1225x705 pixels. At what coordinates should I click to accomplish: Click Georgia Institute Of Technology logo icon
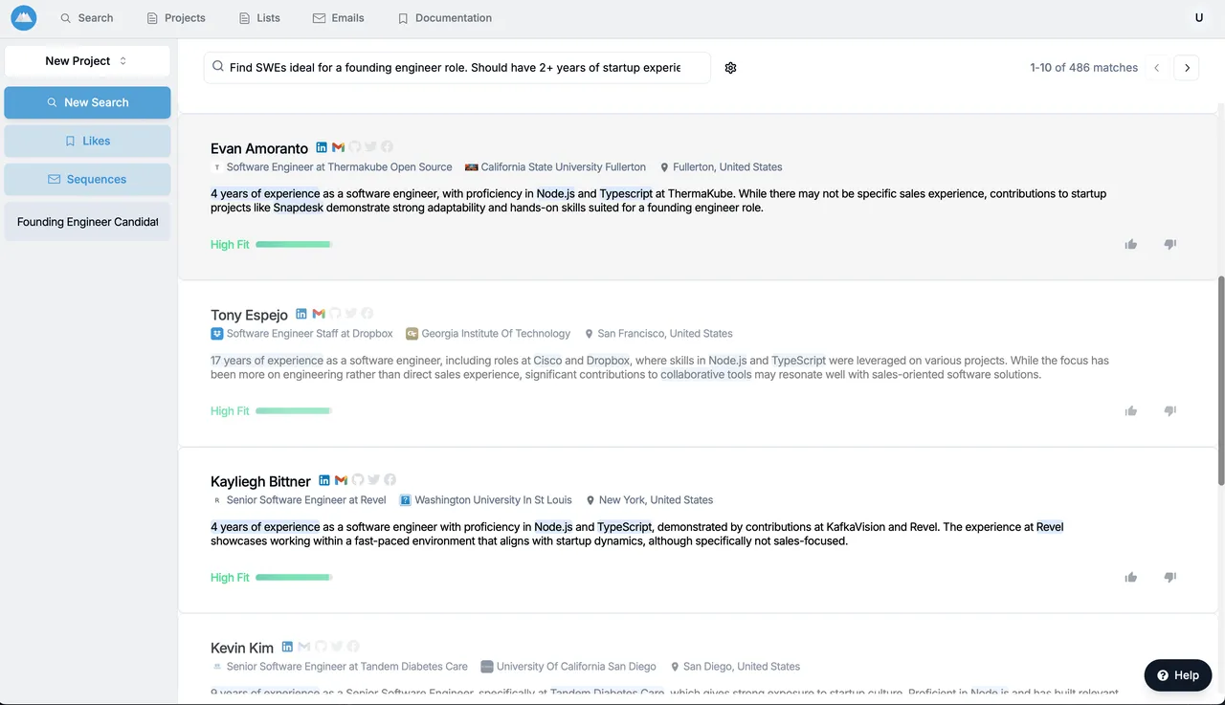point(412,334)
